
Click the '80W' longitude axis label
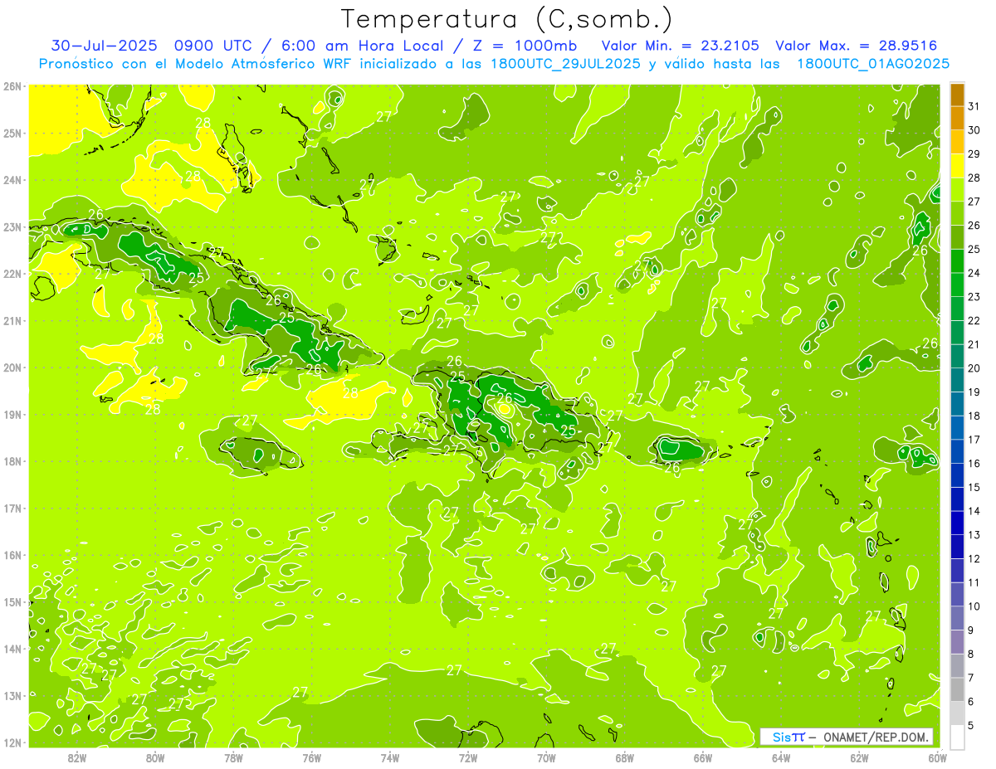(x=155, y=758)
